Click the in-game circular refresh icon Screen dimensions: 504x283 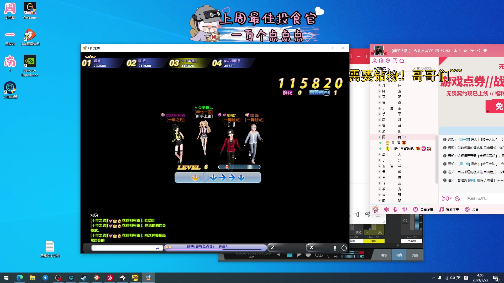click(344, 248)
